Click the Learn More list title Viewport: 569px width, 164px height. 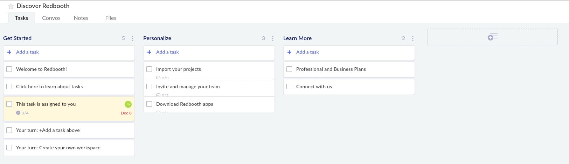coord(297,38)
